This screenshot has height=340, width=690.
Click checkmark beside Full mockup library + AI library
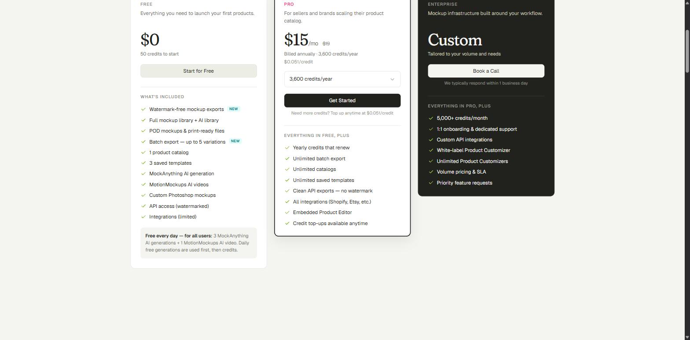143,120
